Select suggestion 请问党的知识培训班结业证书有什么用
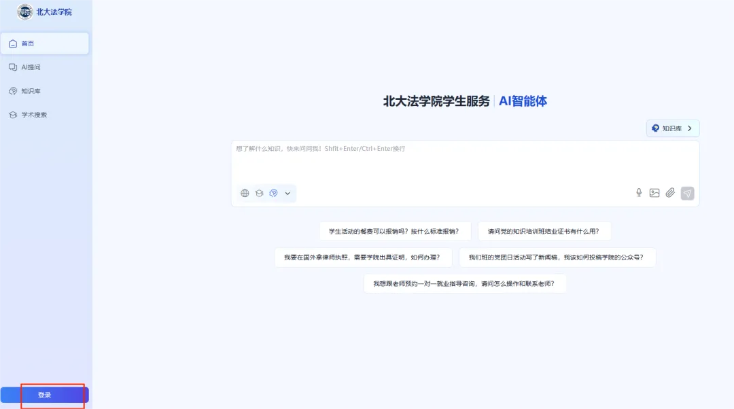The image size is (734, 409). (x=544, y=231)
